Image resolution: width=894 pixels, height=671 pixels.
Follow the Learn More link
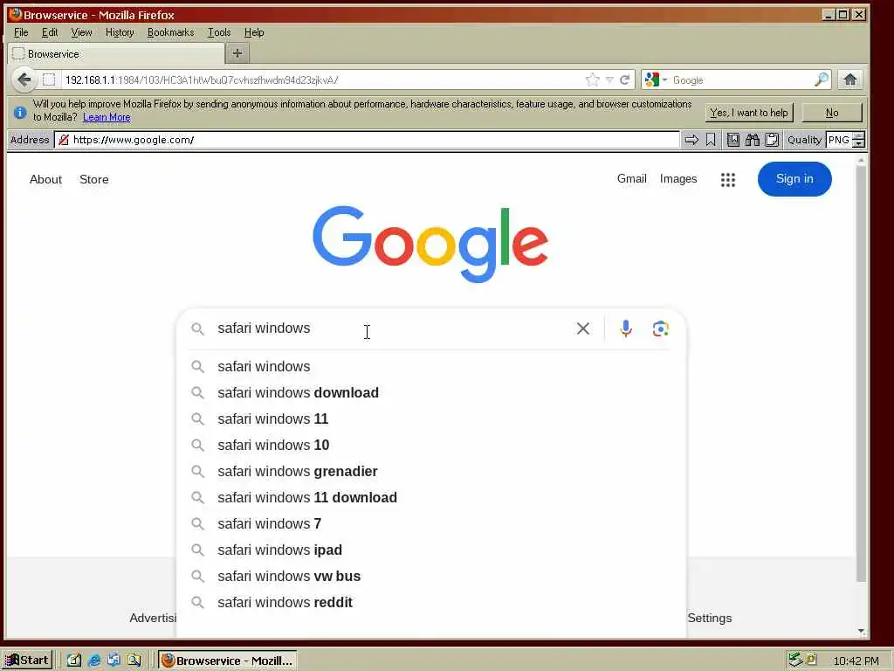pos(107,117)
